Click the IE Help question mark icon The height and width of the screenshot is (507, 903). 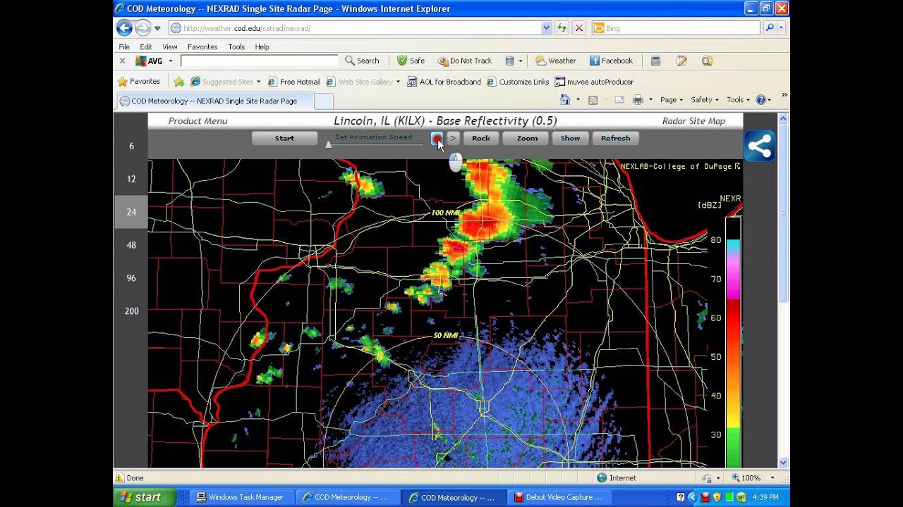click(760, 100)
